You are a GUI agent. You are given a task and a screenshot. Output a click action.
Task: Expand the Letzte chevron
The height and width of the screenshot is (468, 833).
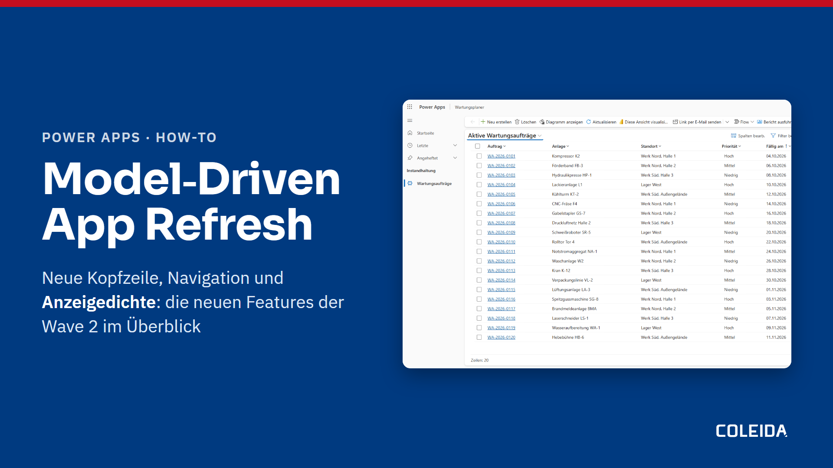point(455,146)
